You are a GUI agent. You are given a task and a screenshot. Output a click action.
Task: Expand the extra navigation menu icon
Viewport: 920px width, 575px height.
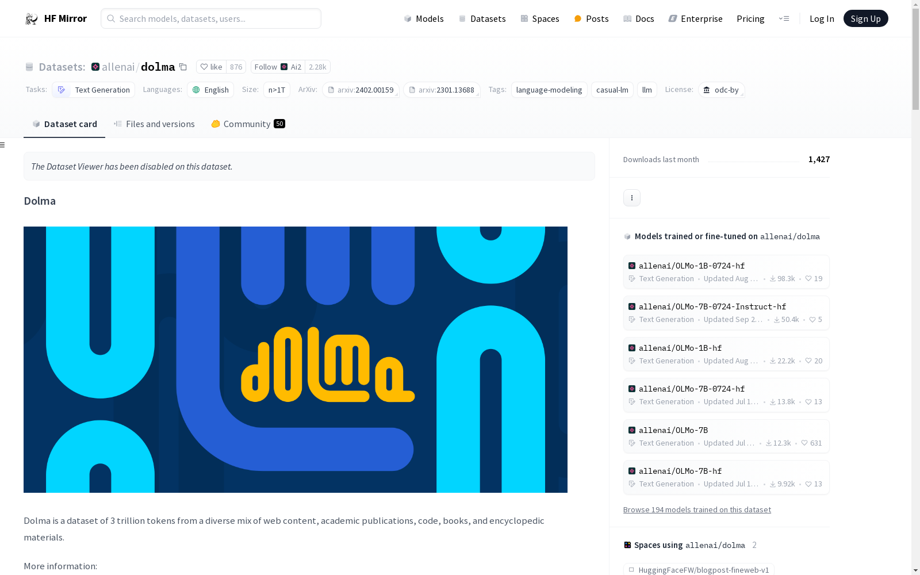[x=784, y=19]
